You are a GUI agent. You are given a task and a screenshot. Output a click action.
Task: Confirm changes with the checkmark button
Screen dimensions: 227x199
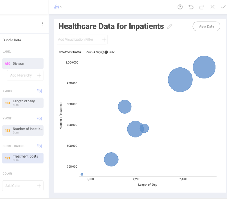point(223,7)
